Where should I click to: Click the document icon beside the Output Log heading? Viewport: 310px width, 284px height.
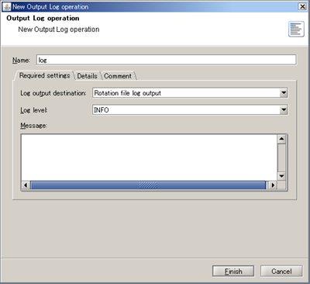click(296, 29)
